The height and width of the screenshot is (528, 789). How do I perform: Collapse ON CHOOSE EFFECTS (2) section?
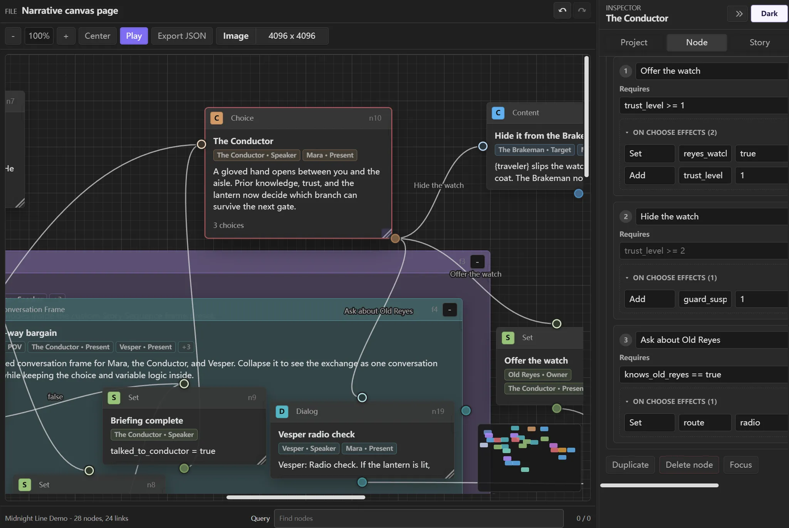point(671,132)
